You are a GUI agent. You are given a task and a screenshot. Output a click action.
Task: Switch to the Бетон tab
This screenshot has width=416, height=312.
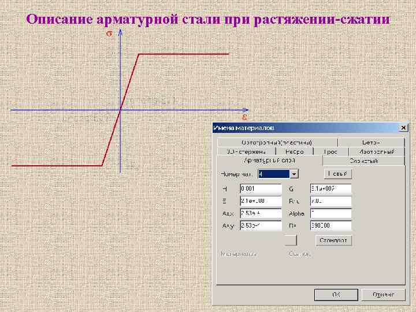tap(371, 143)
